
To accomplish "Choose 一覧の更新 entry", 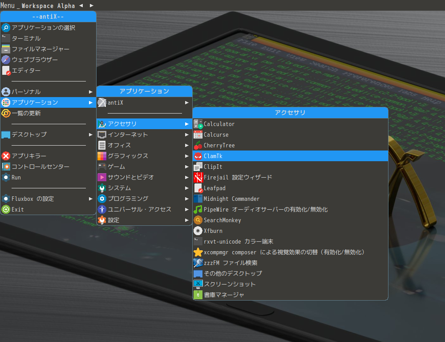I will click(48, 114).
